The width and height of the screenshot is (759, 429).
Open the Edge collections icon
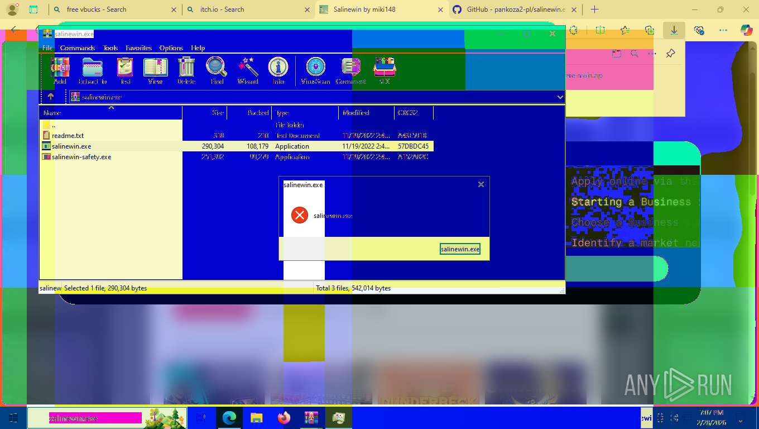pos(650,30)
